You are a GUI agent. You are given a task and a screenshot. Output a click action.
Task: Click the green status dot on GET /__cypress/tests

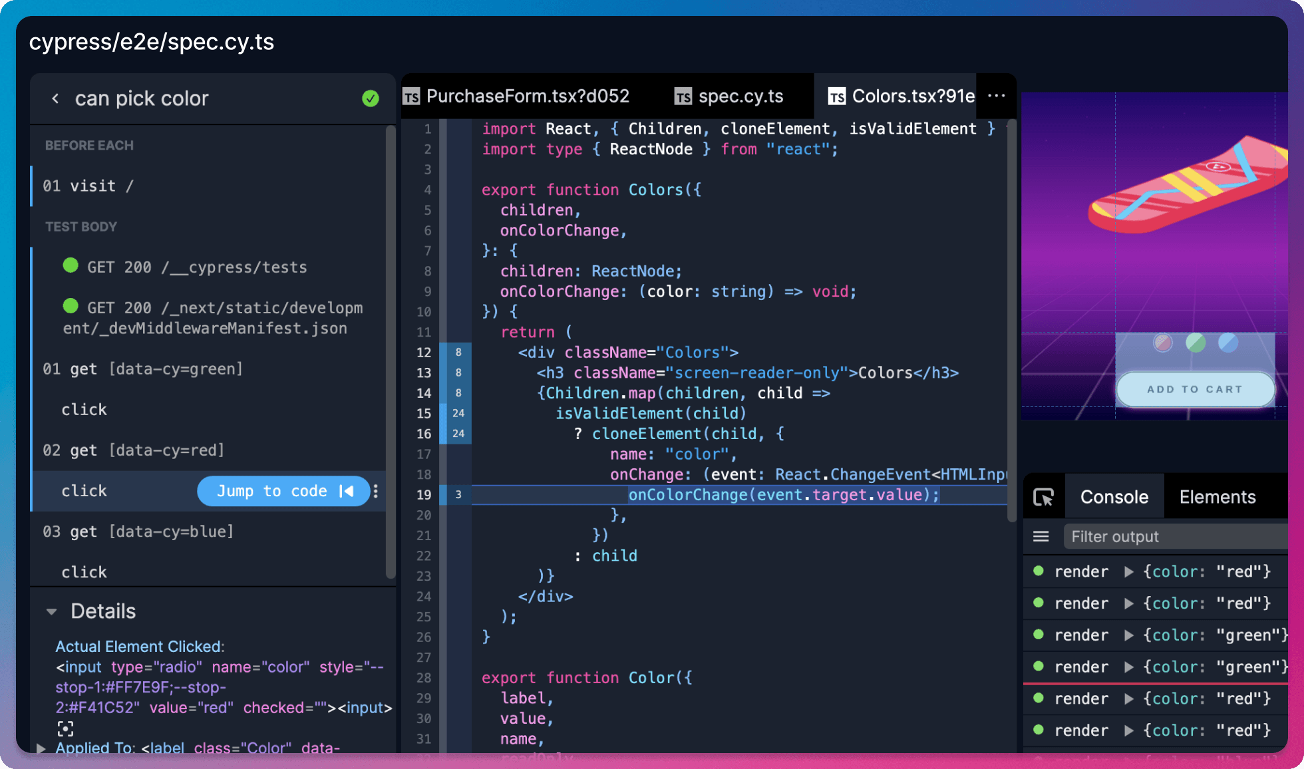pyautogui.click(x=70, y=265)
